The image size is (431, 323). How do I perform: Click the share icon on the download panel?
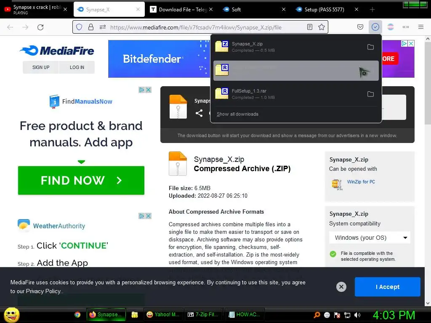(x=199, y=113)
